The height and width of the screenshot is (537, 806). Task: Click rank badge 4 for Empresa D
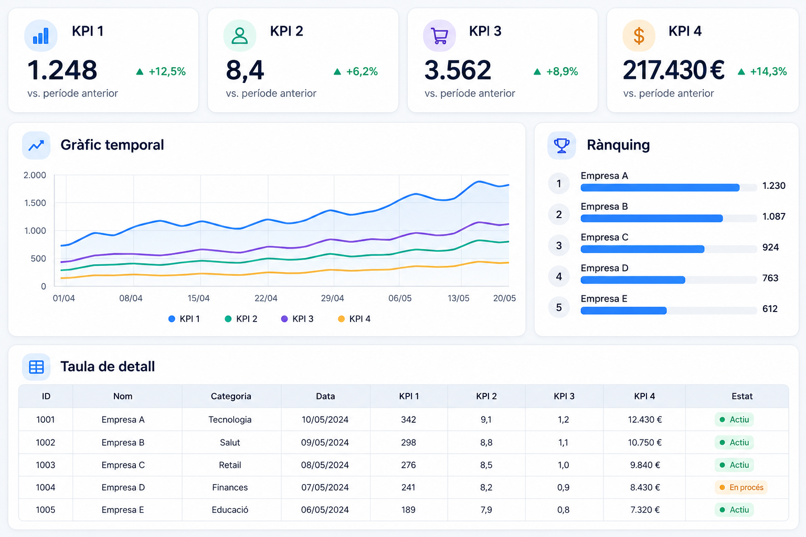coord(559,276)
